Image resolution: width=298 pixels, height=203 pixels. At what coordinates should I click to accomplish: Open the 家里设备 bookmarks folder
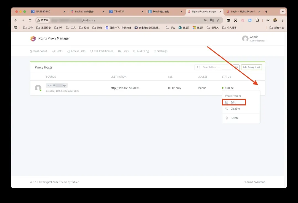click(44, 28)
